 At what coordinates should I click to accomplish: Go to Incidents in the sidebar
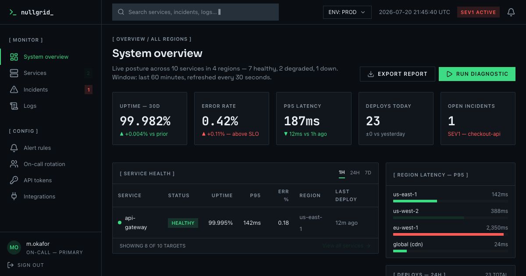point(50,89)
